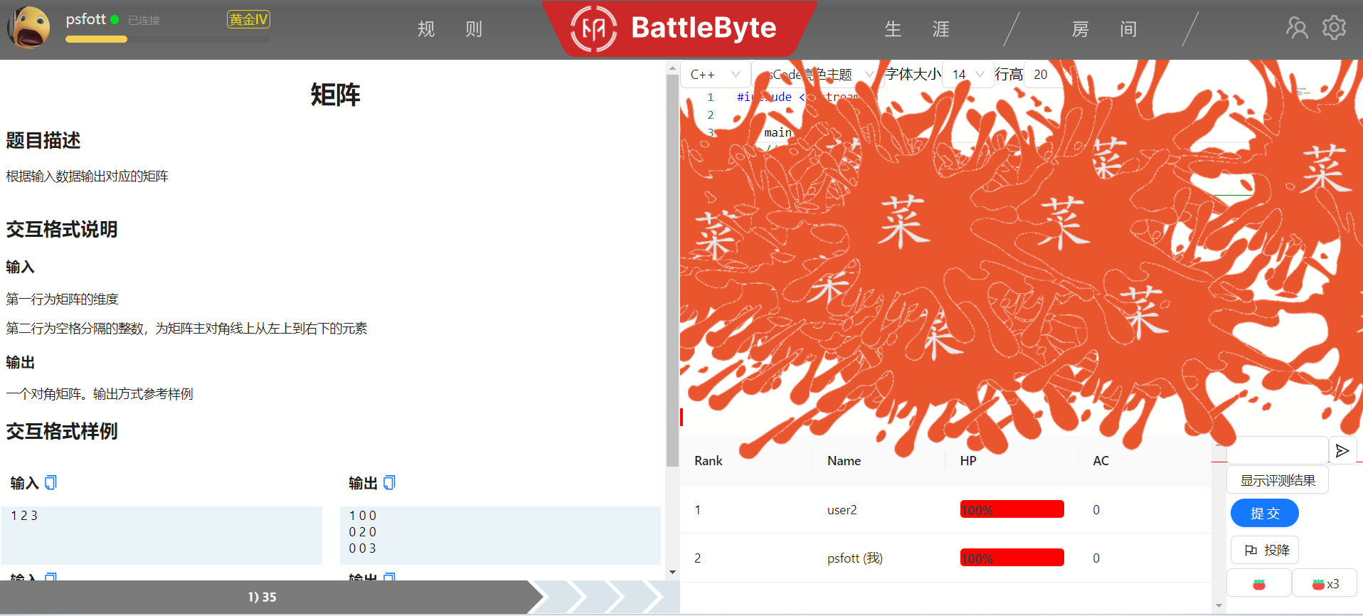Open the 房间 menu
Viewport: 1363px width, 616px height.
1104,29
